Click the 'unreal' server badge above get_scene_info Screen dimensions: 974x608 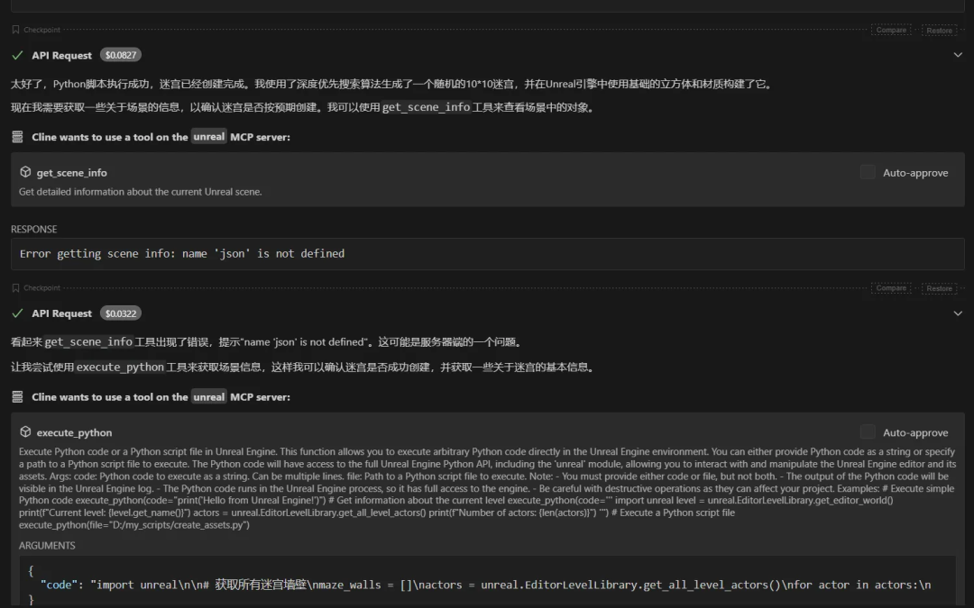tap(208, 137)
